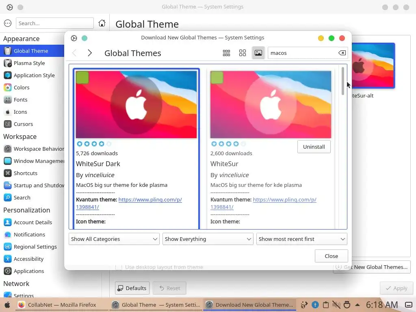The image size is (416, 312).
Task: Switch to tiles view mode icon
Action: pos(226,53)
